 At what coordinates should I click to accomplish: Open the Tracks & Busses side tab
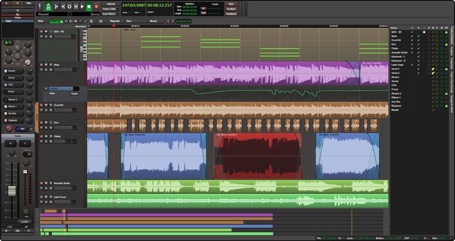(x=451, y=35)
